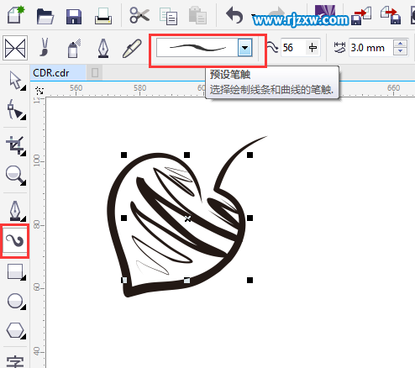
Task: Select the Calligraphic pen mode
Action: tap(103, 48)
